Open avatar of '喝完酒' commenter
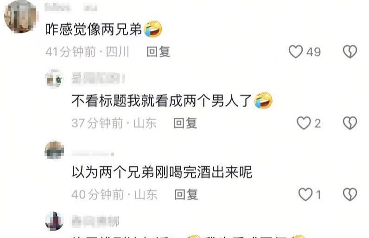This screenshot has height=238, width=369. [54, 150]
